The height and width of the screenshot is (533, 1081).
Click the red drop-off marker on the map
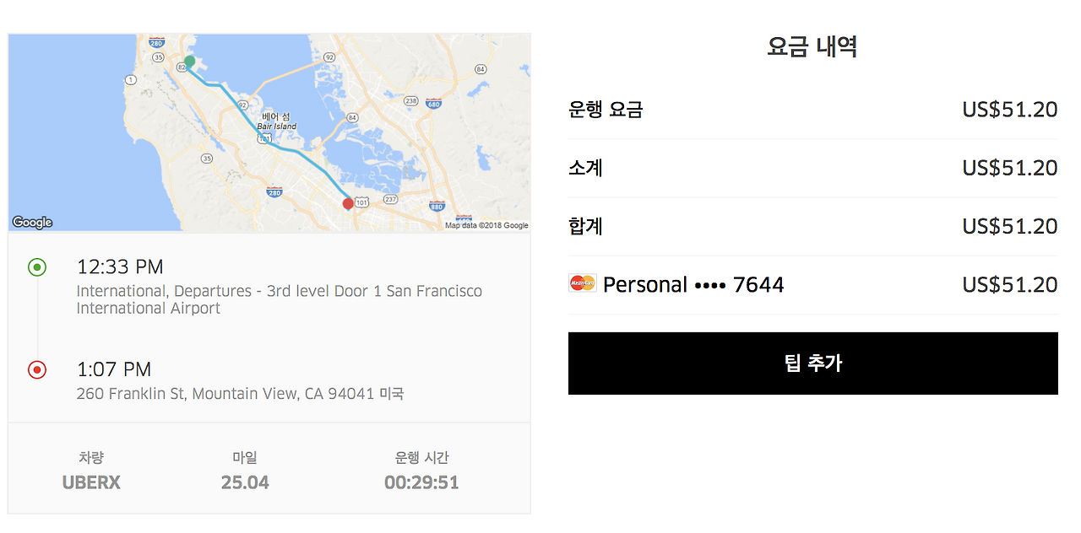coord(347,203)
